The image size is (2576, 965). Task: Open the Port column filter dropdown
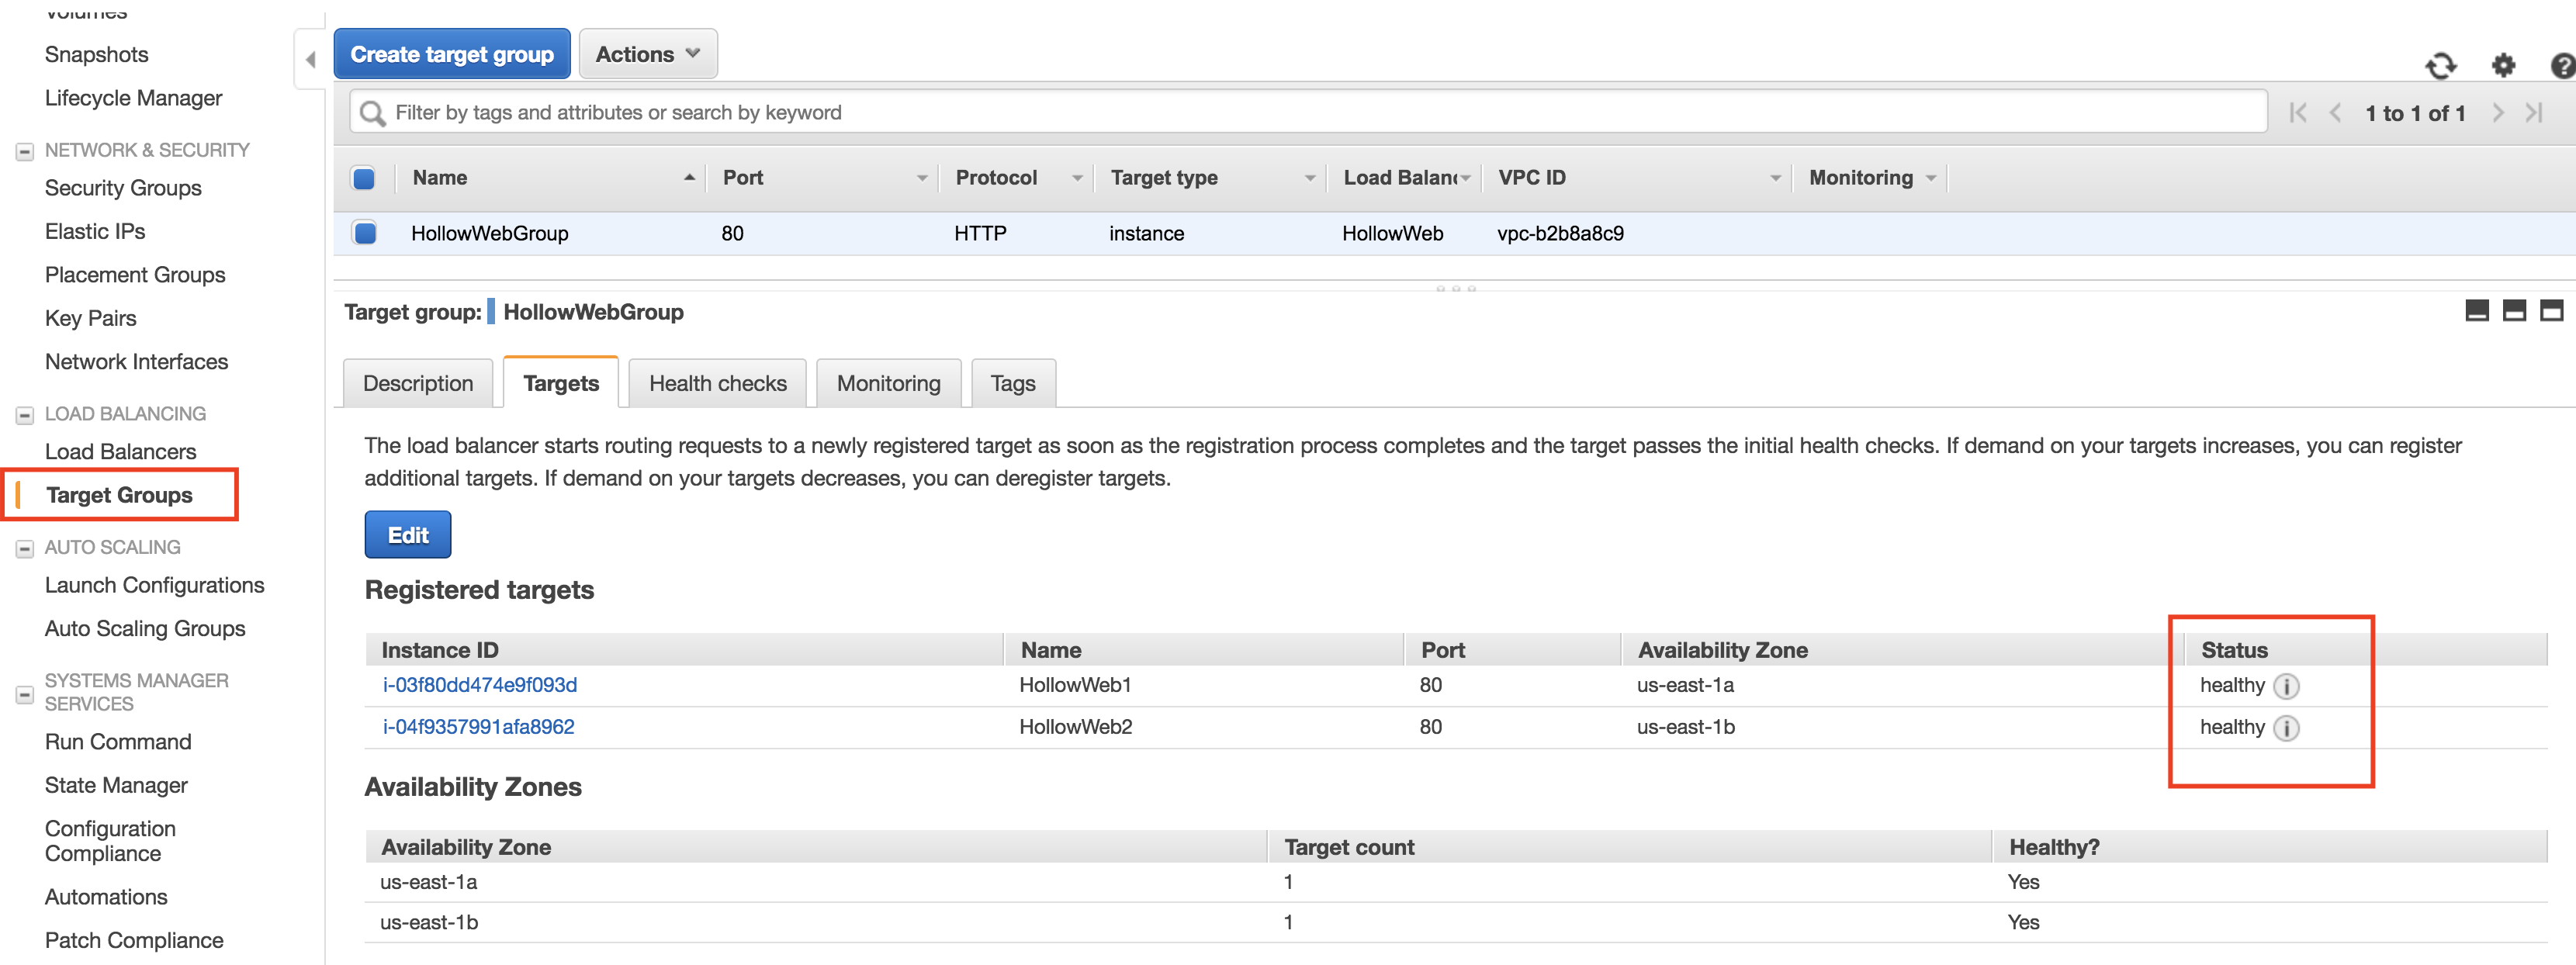(921, 178)
